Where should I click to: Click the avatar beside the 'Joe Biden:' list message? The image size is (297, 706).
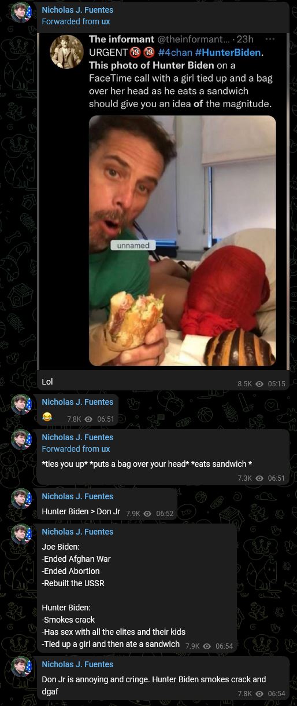point(21,533)
